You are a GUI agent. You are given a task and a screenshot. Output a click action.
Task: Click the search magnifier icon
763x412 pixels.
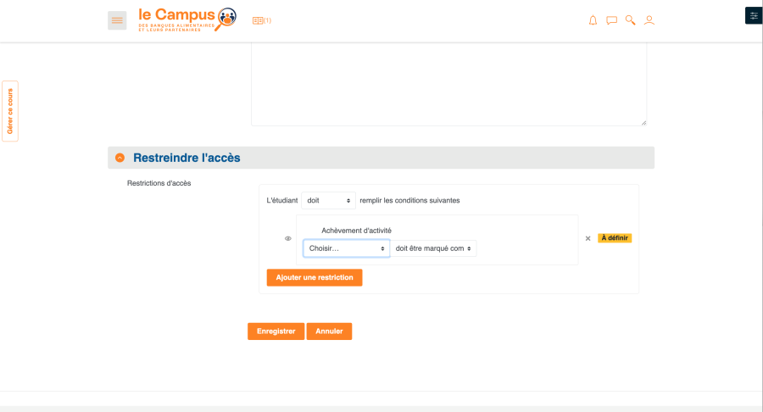pos(630,20)
